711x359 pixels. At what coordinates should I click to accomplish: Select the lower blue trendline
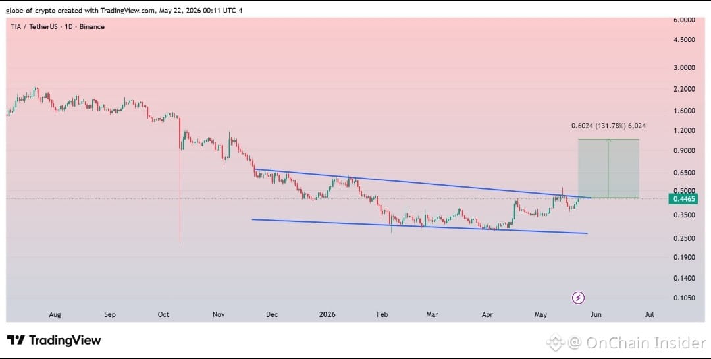tap(419, 227)
